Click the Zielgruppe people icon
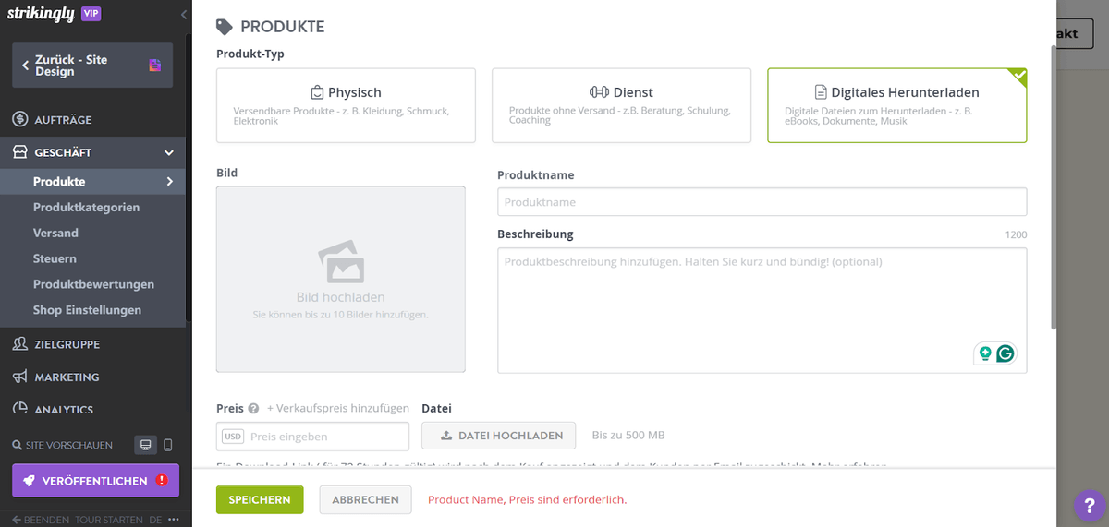1109x527 pixels. (x=19, y=344)
